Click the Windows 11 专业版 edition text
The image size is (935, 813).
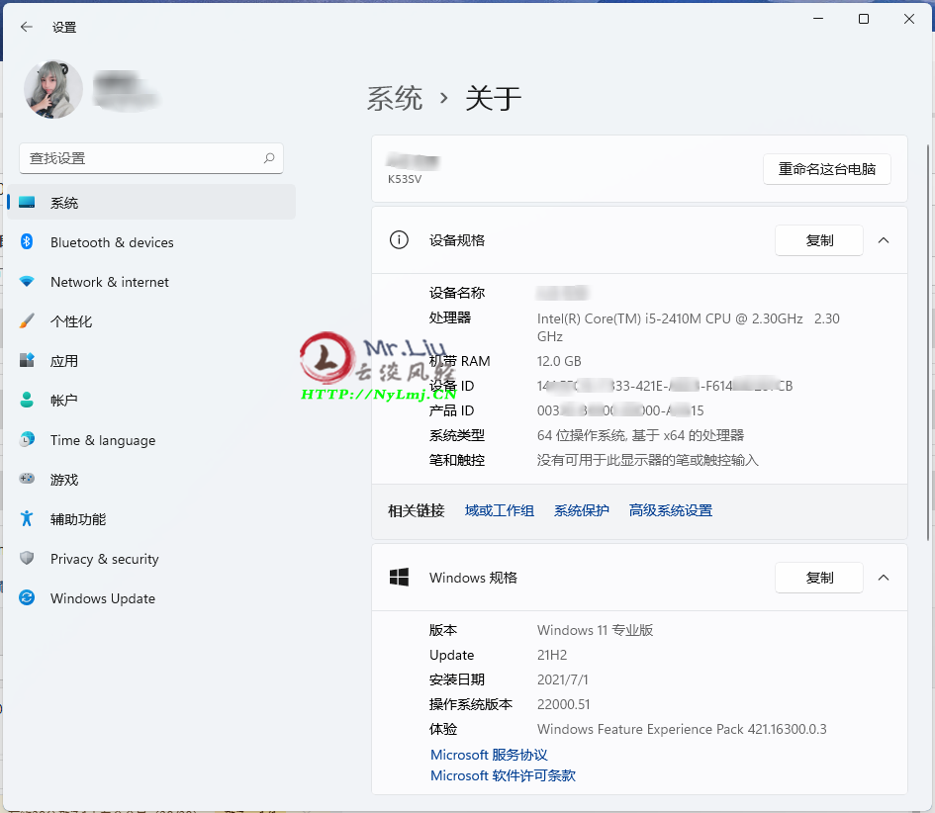(x=595, y=630)
